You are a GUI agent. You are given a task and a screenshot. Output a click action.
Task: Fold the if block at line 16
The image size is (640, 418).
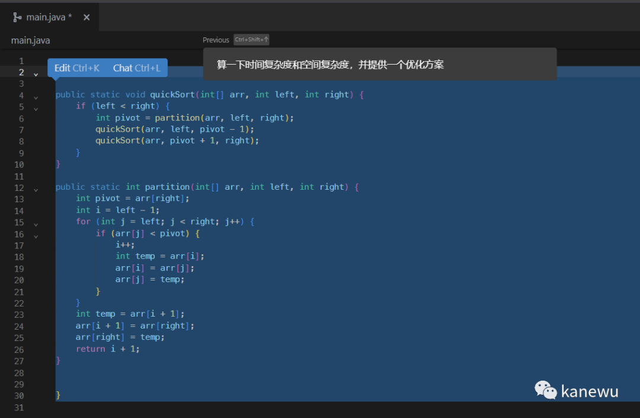(x=36, y=237)
